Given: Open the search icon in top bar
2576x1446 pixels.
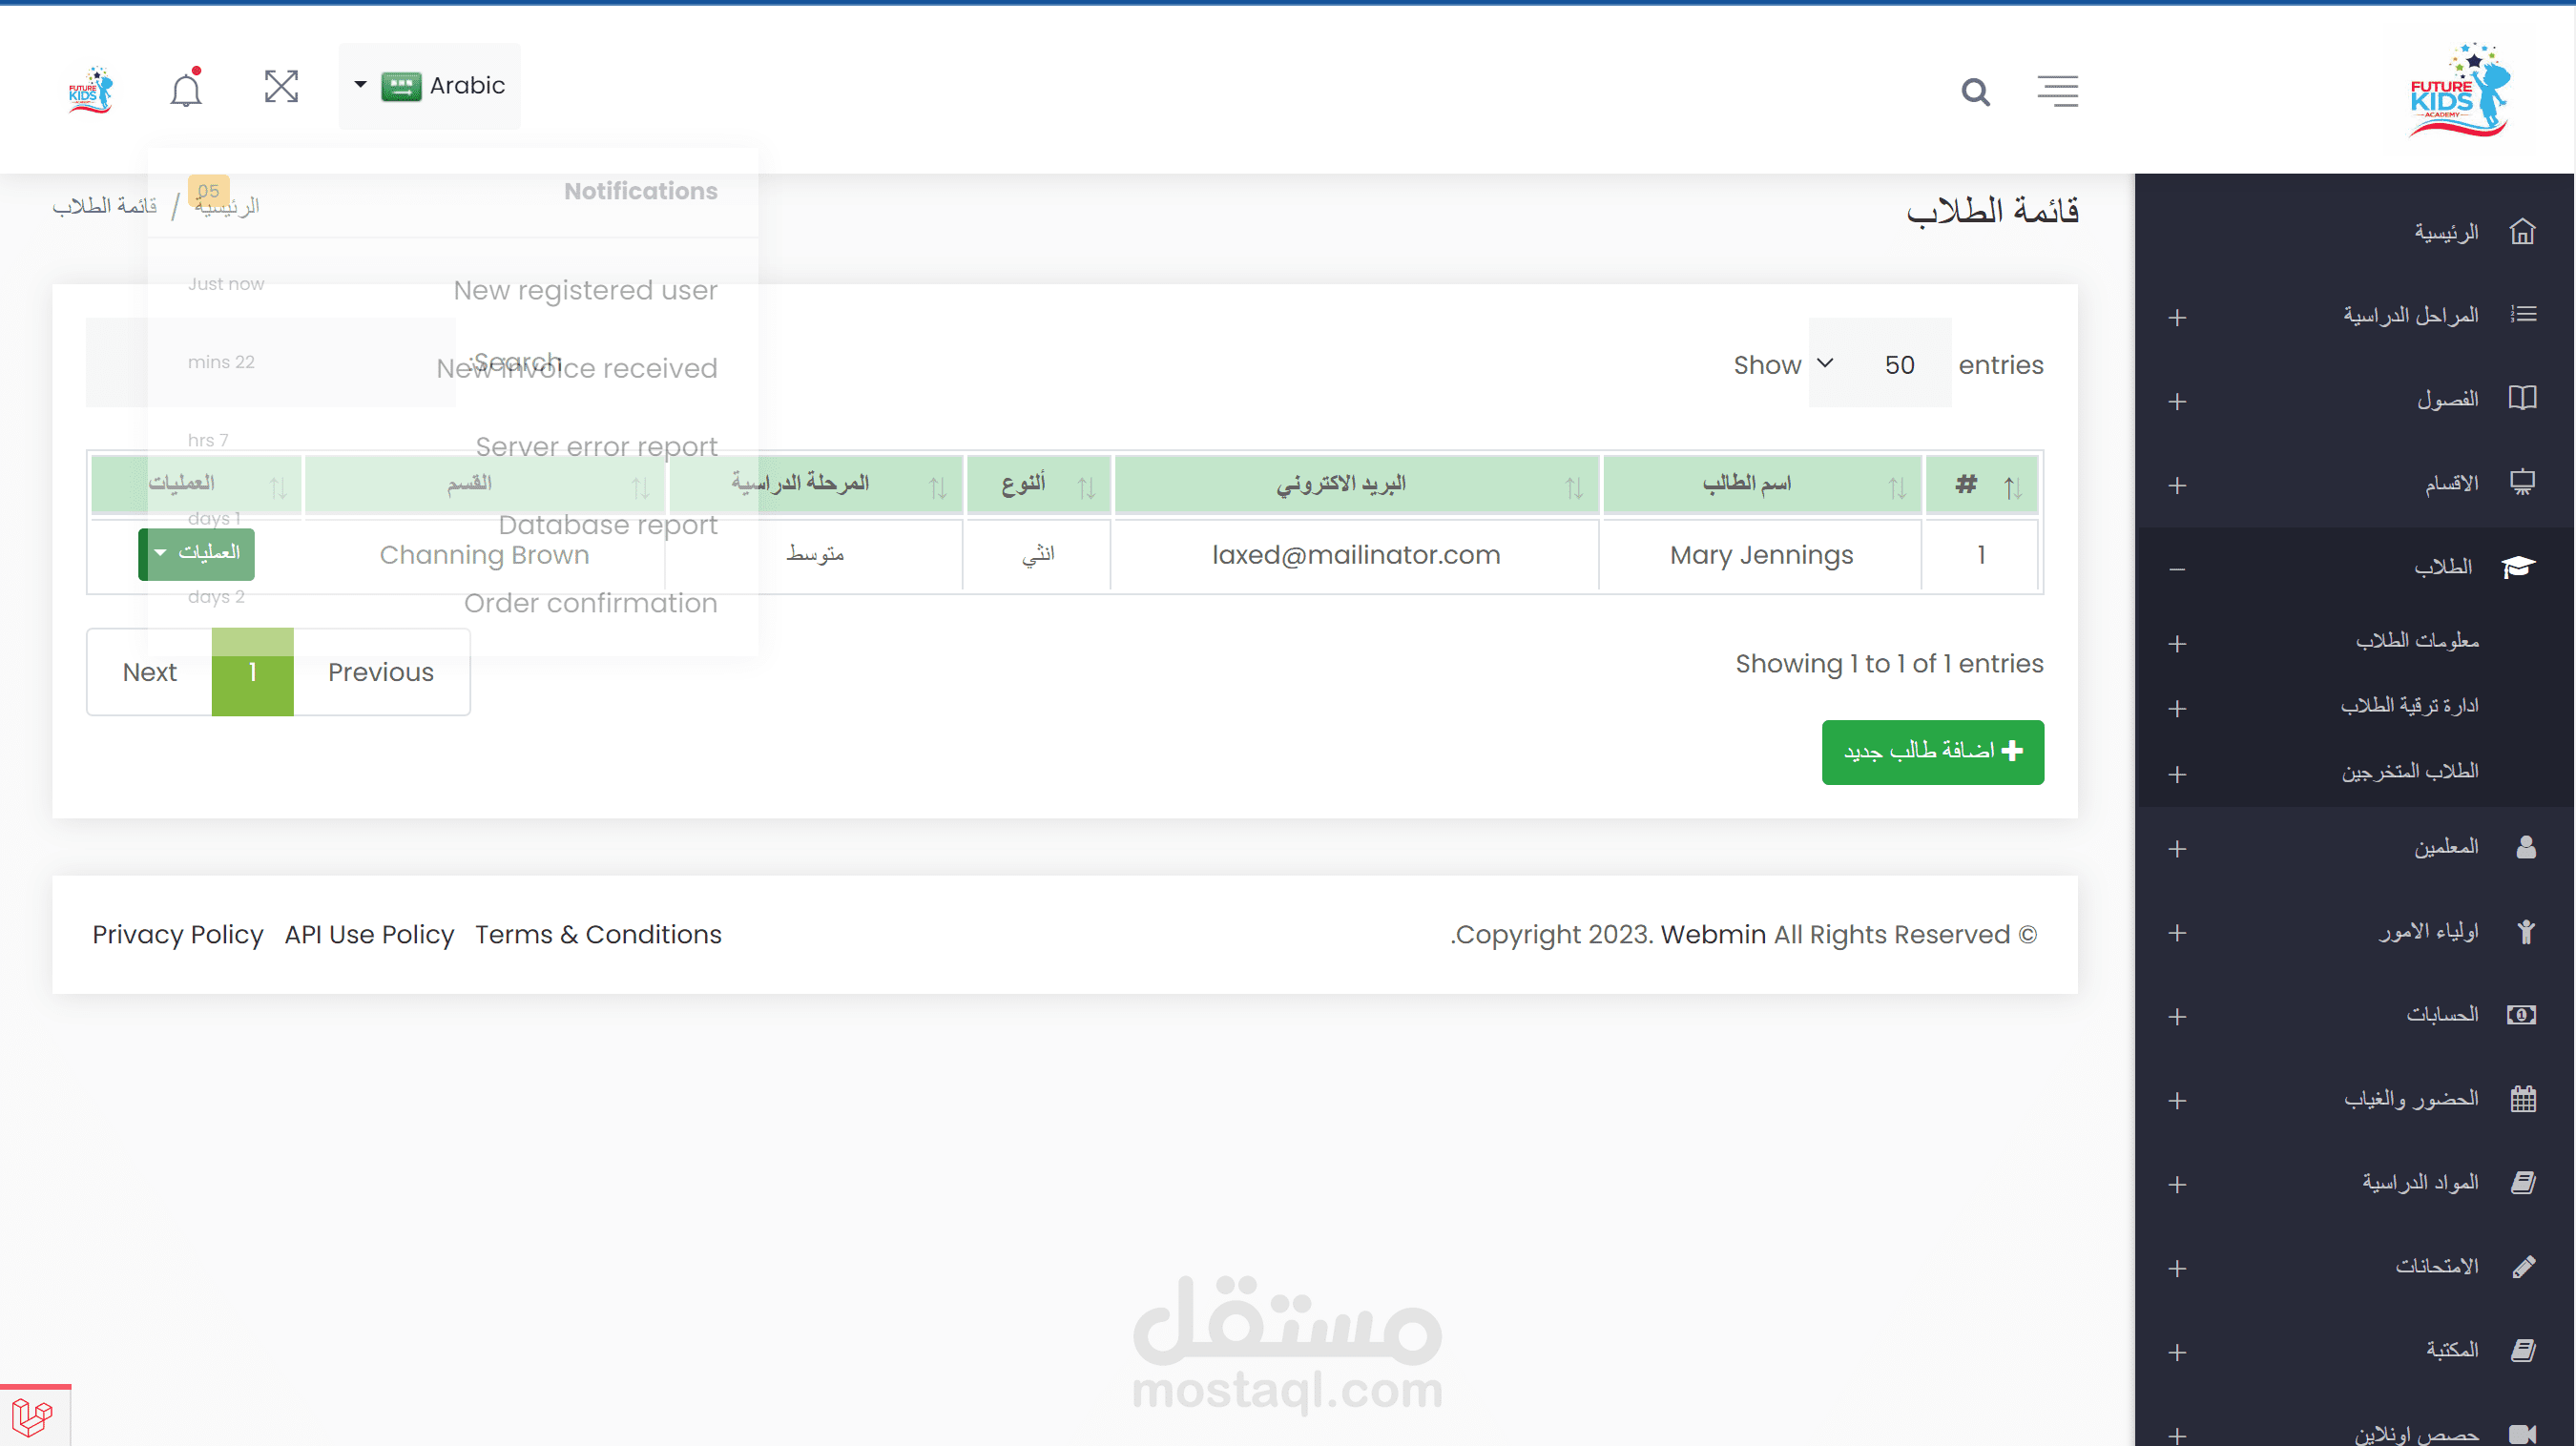Looking at the screenshot, I should click(x=1975, y=91).
